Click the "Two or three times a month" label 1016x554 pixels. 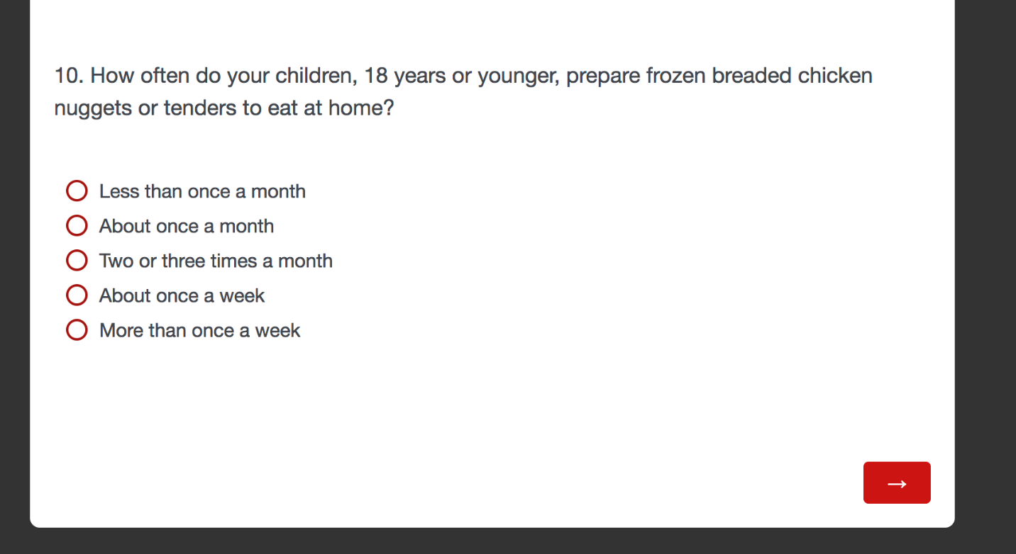click(x=216, y=261)
